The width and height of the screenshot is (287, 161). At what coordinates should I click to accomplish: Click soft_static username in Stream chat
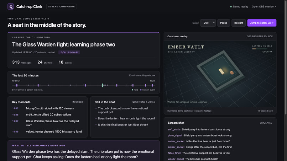tap(174, 129)
